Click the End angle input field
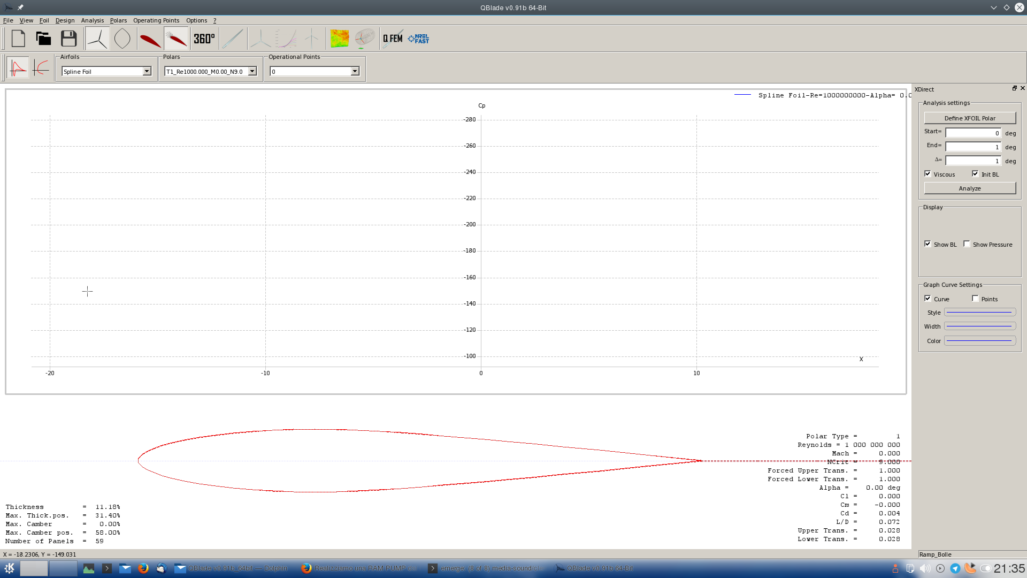 click(973, 147)
